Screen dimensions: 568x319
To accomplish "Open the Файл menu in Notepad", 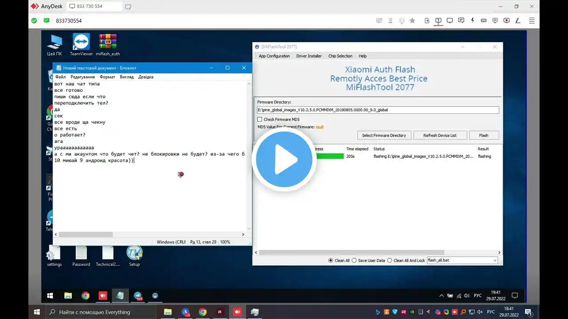I will coord(60,77).
